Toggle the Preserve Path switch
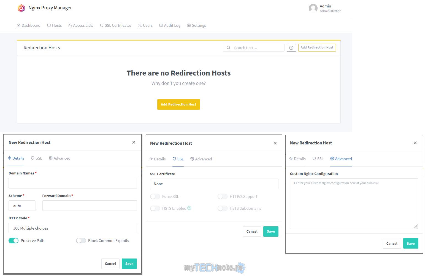Screen dimensions: 428x280 click(13, 241)
